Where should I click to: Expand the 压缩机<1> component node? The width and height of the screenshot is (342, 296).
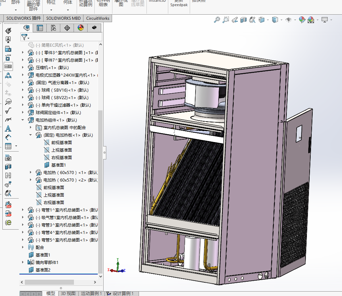point(23,67)
